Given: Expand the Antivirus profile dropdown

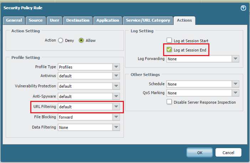Looking at the screenshot, I should point(116,76).
